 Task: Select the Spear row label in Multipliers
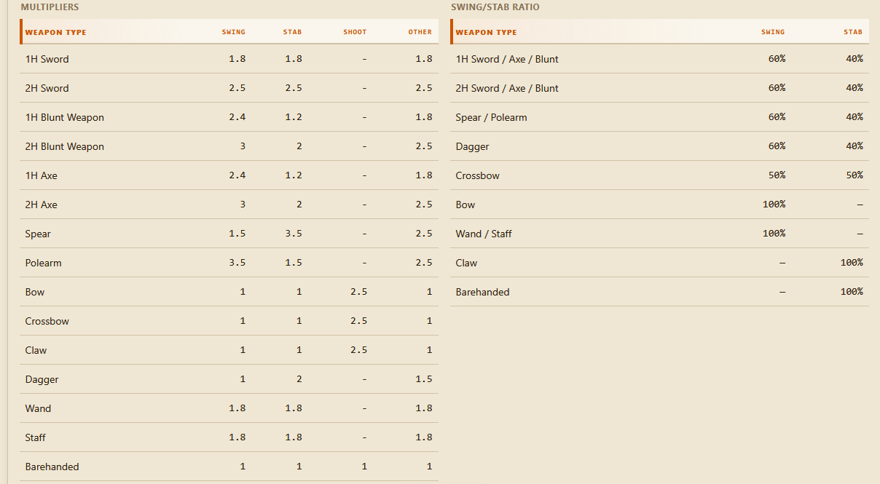[x=38, y=234]
